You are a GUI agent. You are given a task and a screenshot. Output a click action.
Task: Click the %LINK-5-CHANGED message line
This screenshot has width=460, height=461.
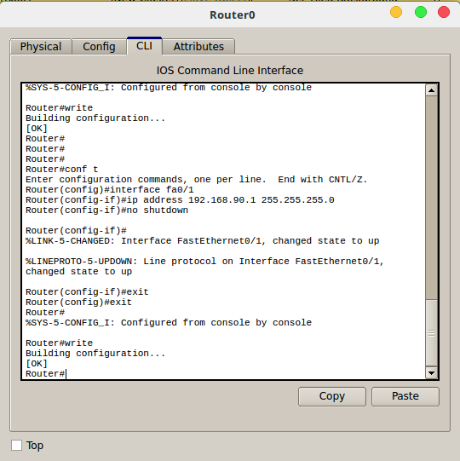202,241
